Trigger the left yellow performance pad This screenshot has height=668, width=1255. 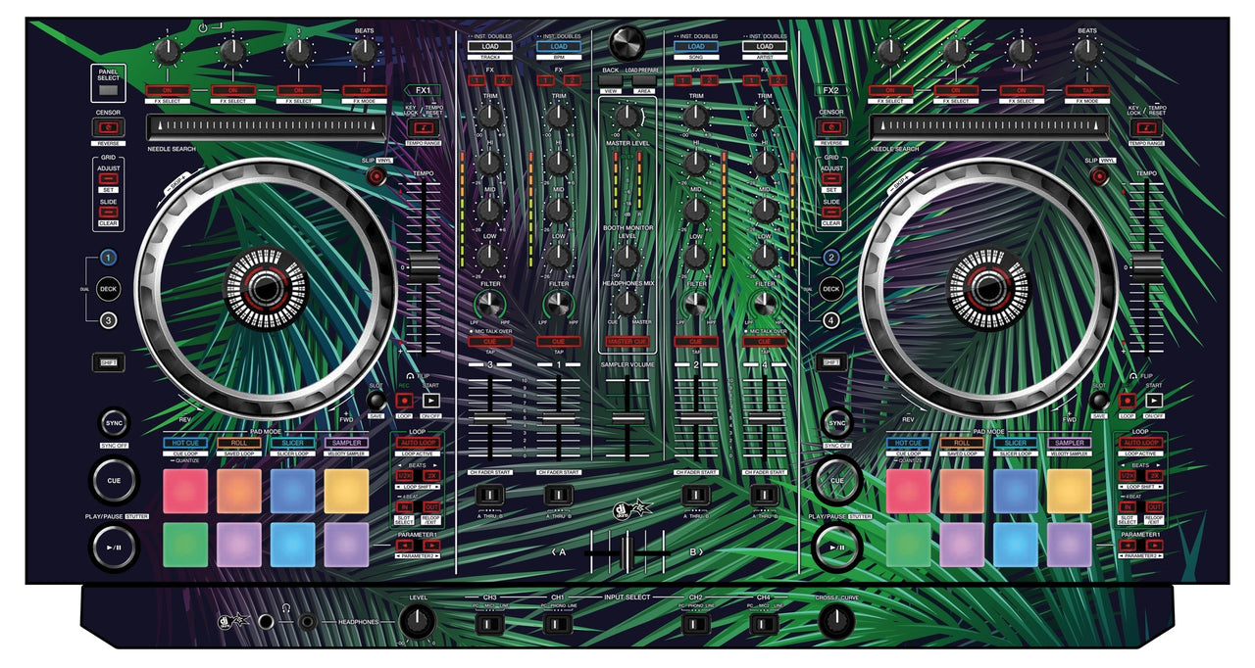pos(346,492)
